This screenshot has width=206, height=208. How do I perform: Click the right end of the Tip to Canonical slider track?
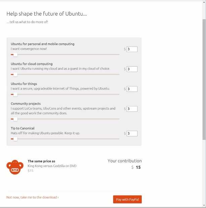click(x=118, y=139)
